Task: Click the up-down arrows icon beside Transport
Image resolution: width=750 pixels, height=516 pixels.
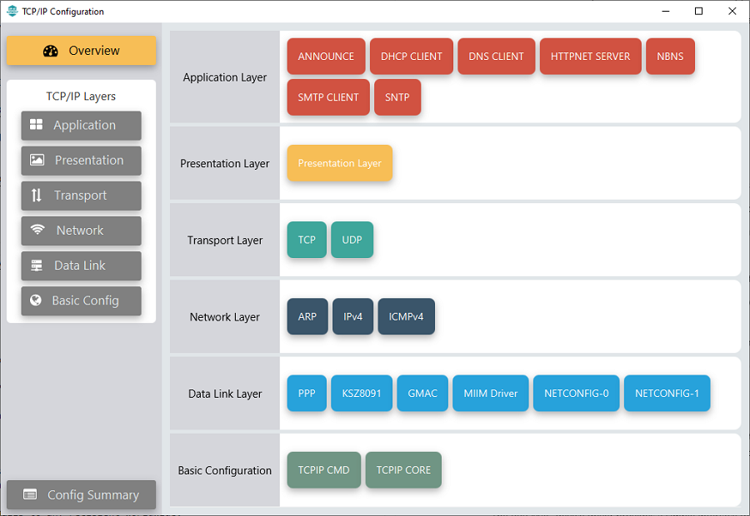Action: point(37,196)
